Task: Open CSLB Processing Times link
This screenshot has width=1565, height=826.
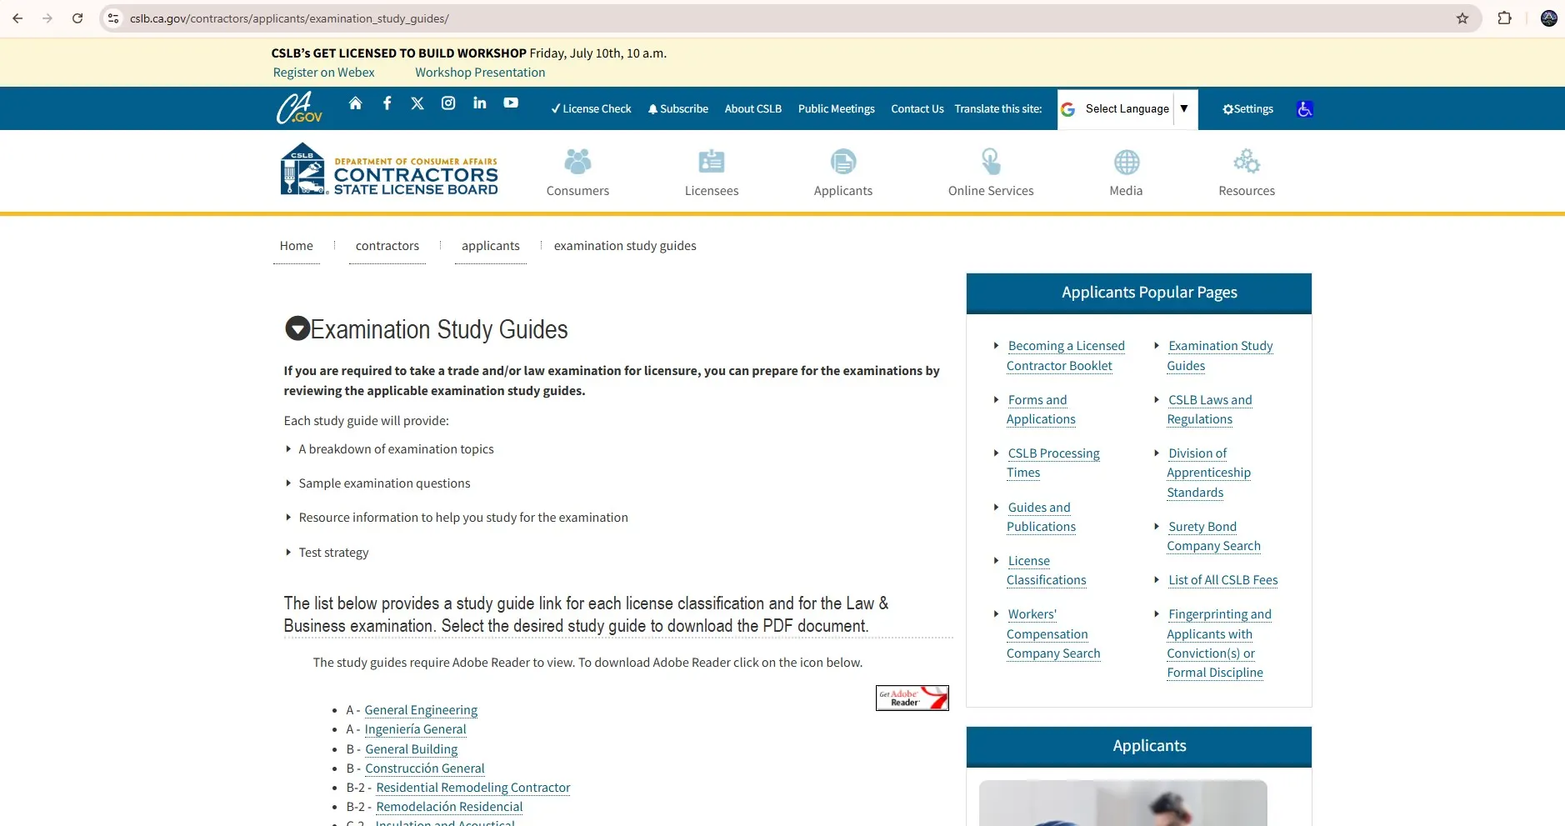Action: [x=1053, y=463]
